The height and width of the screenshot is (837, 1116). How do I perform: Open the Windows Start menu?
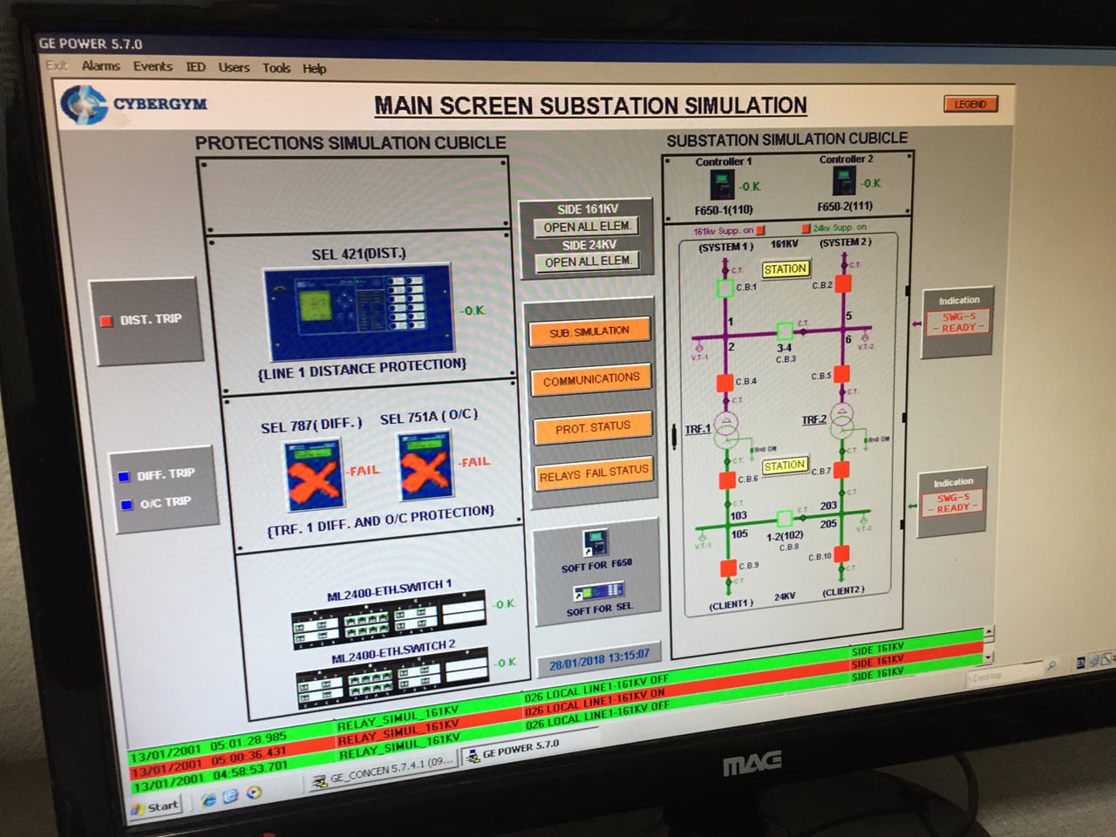(x=157, y=806)
